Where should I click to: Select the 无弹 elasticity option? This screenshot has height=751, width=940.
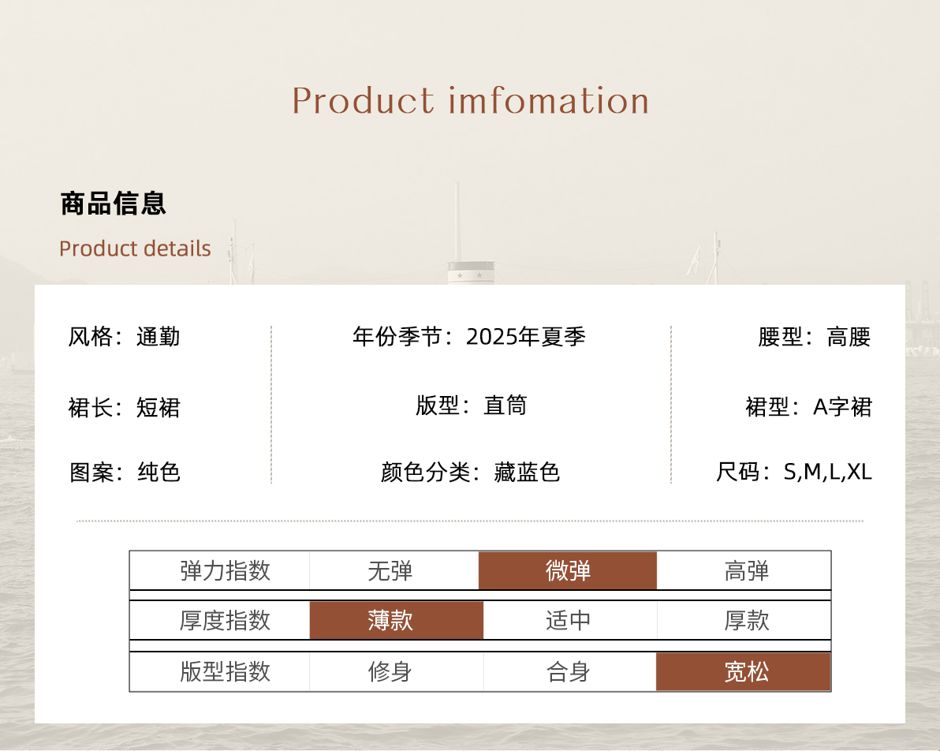pyautogui.click(x=390, y=571)
